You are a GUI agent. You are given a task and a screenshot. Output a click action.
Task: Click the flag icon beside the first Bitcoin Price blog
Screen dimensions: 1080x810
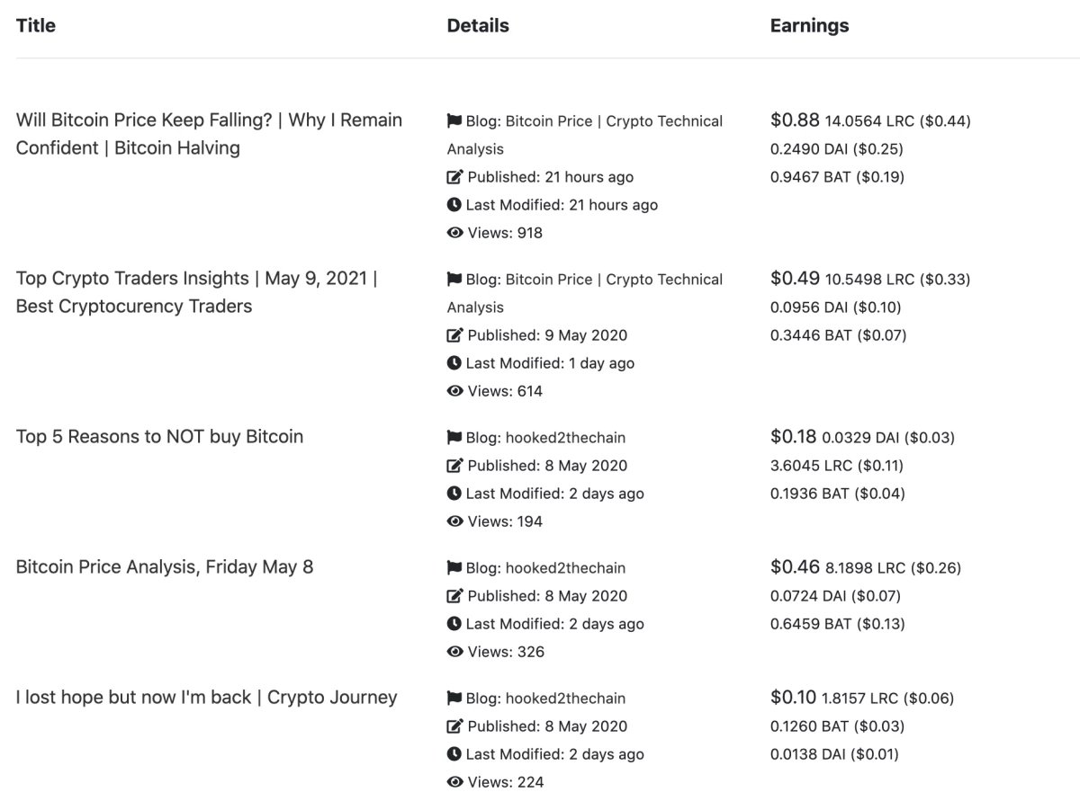coord(455,121)
